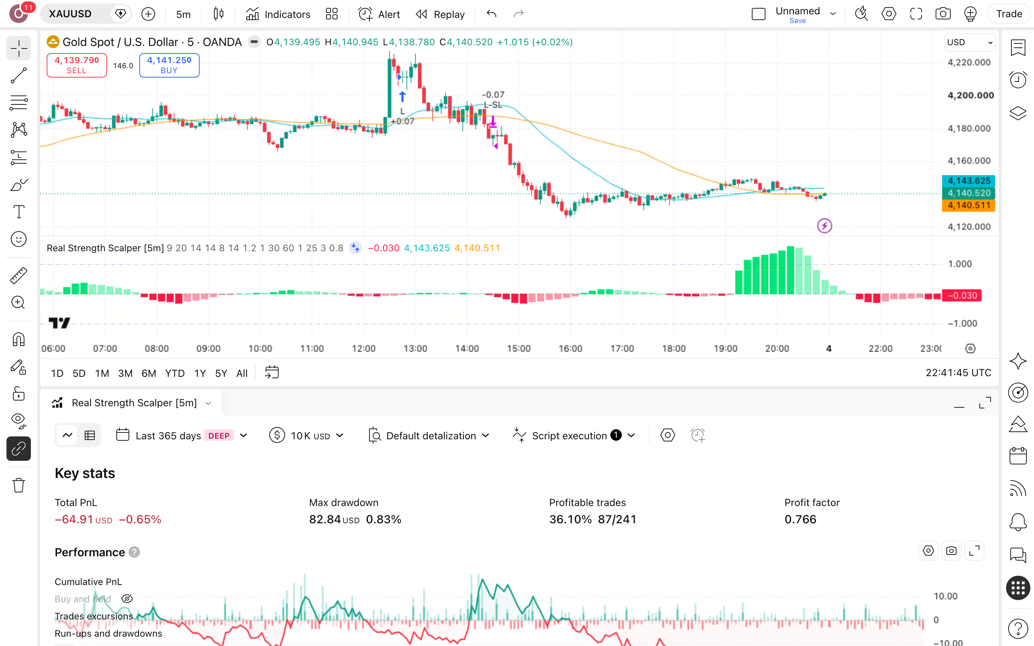Switch to the list of trades table view

90,435
